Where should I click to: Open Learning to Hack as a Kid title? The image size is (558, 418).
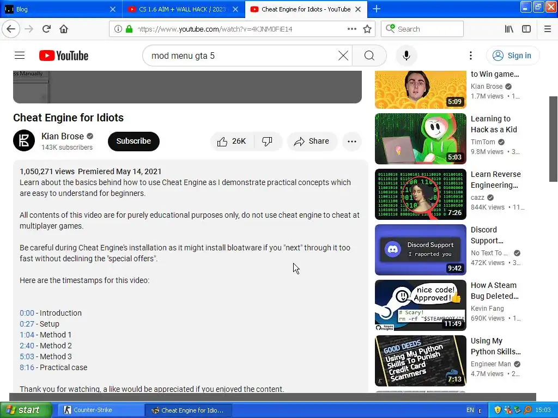pyautogui.click(x=494, y=124)
